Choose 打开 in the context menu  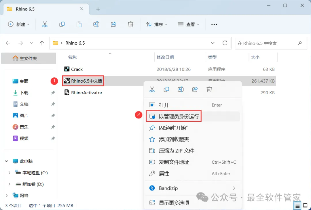[193, 105]
